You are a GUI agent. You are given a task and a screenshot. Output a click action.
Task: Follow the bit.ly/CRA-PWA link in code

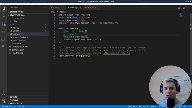117,53
